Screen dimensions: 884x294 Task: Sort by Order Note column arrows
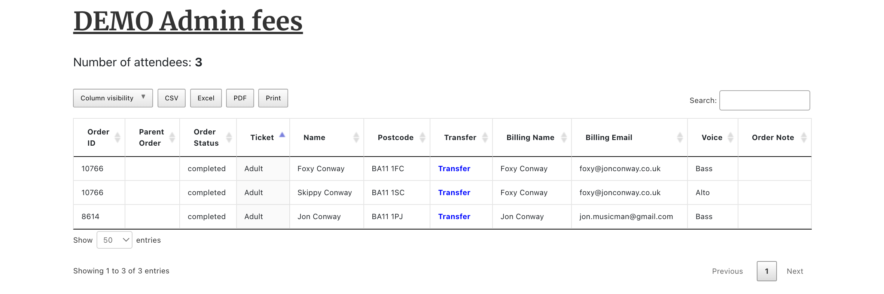coord(804,137)
